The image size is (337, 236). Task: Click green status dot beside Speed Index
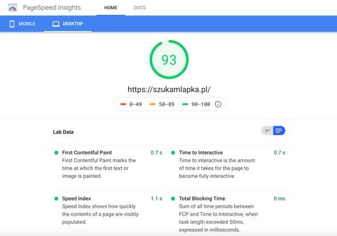pos(57,199)
